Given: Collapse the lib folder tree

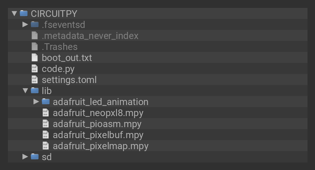Looking at the screenshot, I should pos(25,91).
